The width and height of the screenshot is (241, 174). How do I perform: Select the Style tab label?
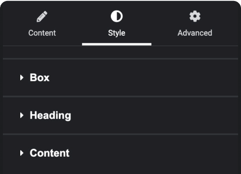pyautogui.click(x=117, y=33)
